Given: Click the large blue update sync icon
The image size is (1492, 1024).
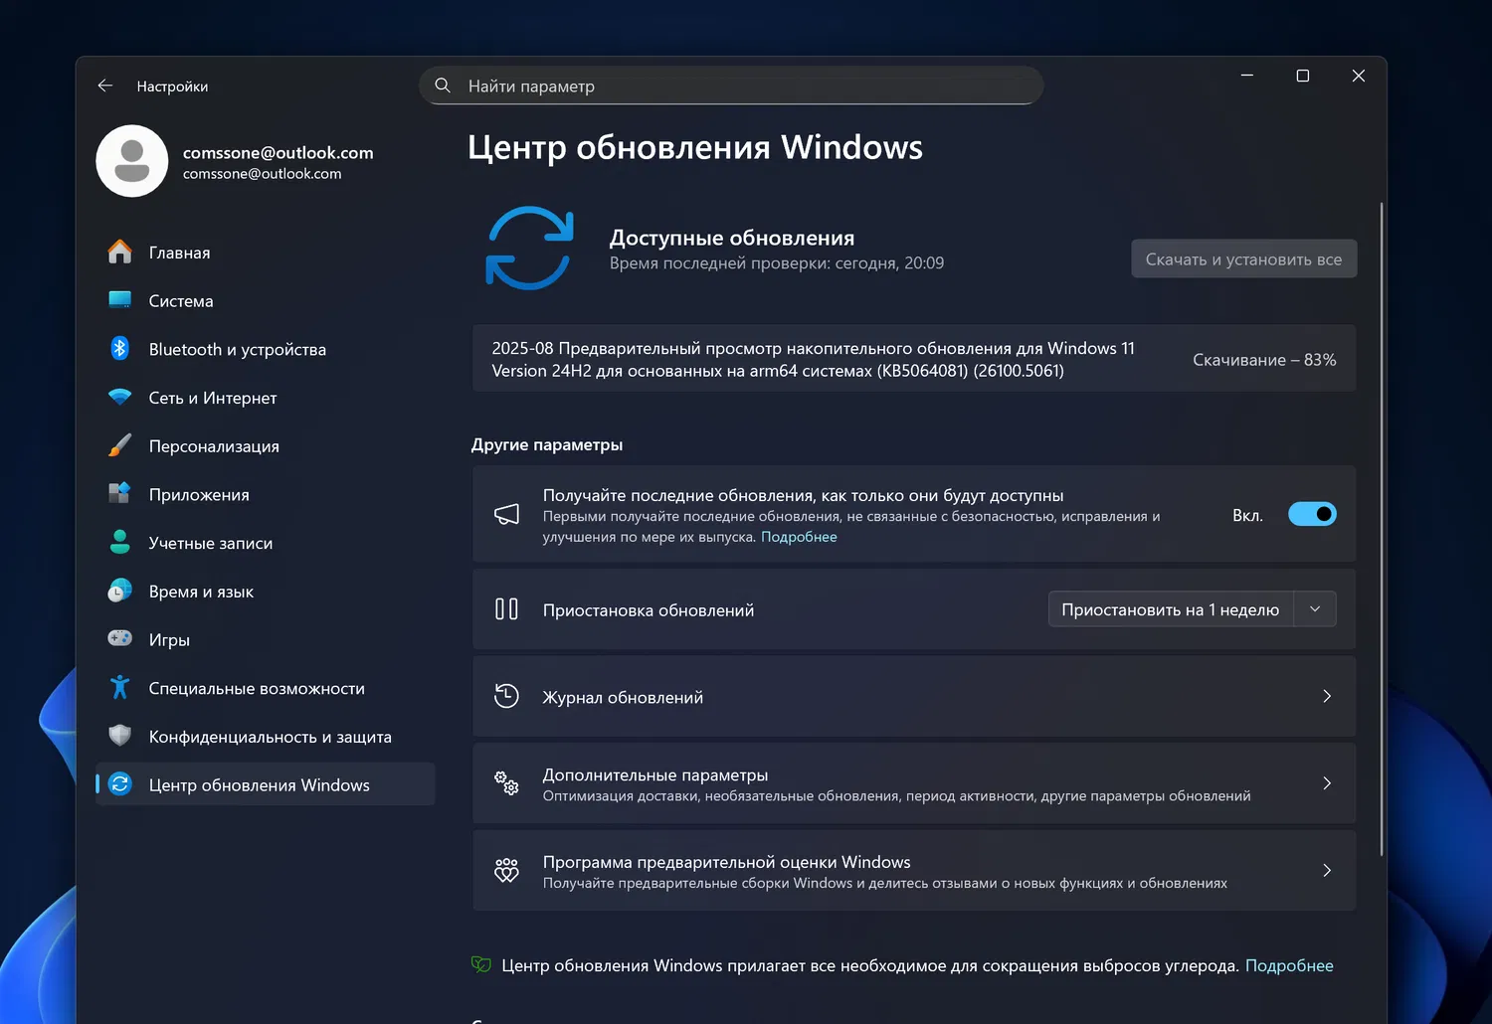Looking at the screenshot, I should (x=529, y=249).
